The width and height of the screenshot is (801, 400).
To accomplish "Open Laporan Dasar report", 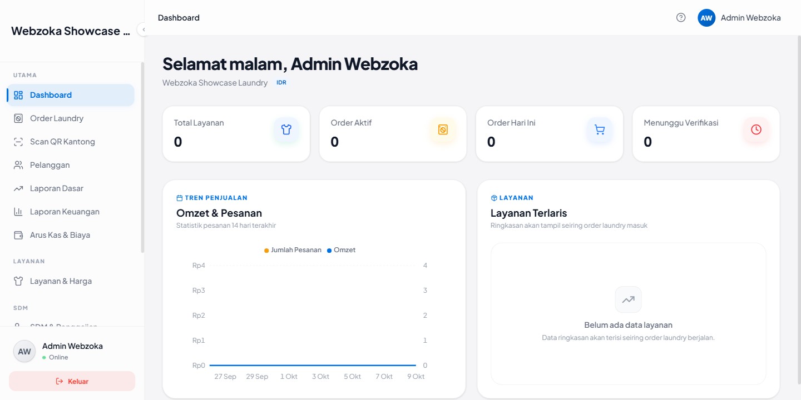I will [71, 188].
